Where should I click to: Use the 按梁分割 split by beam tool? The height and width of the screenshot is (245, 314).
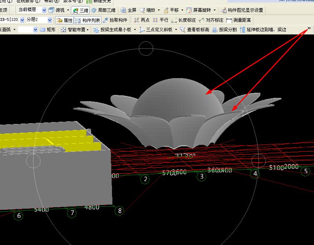coord(224,30)
